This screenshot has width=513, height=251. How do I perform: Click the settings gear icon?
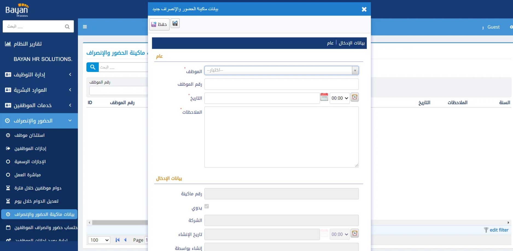point(511,27)
